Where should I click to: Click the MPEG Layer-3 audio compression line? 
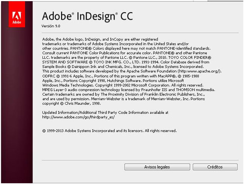point(129,90)
